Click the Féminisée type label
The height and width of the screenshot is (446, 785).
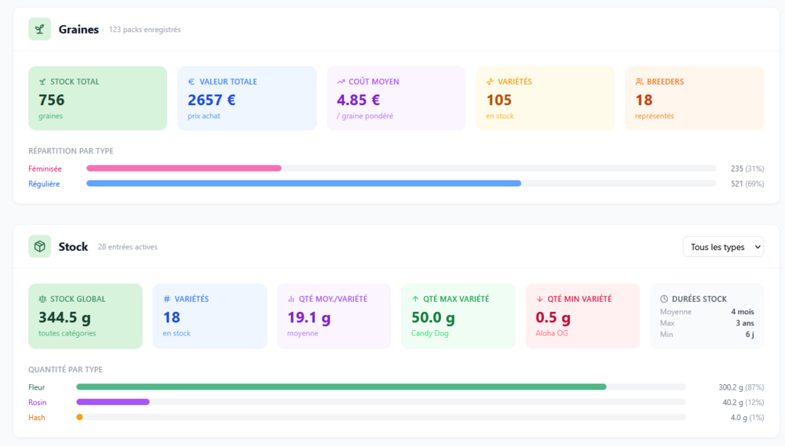click(x=45, y=169)
